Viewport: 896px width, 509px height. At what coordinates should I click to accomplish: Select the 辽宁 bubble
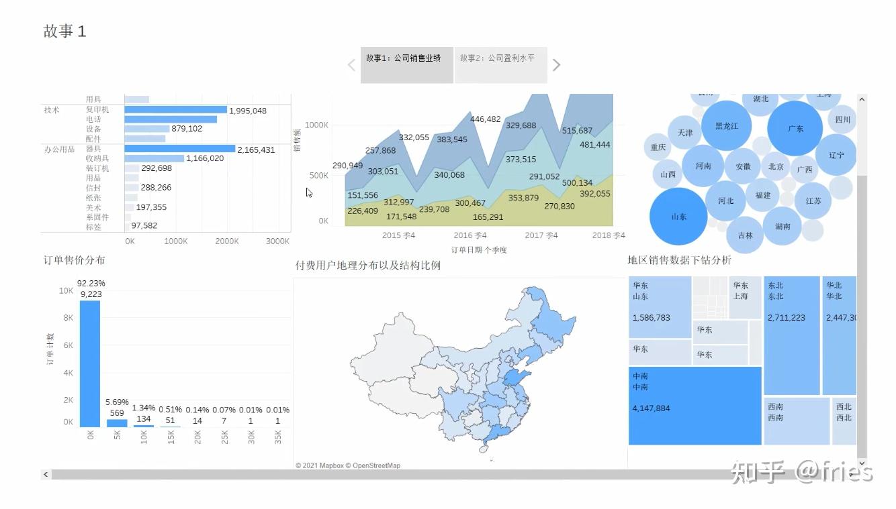837,155
